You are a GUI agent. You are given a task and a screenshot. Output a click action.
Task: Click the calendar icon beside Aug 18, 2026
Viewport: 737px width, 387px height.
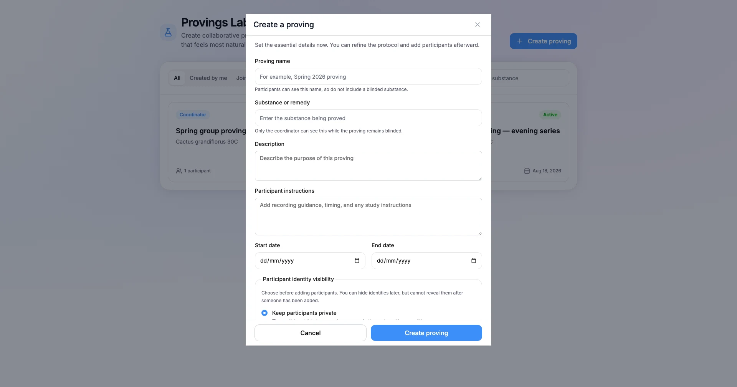527,171
